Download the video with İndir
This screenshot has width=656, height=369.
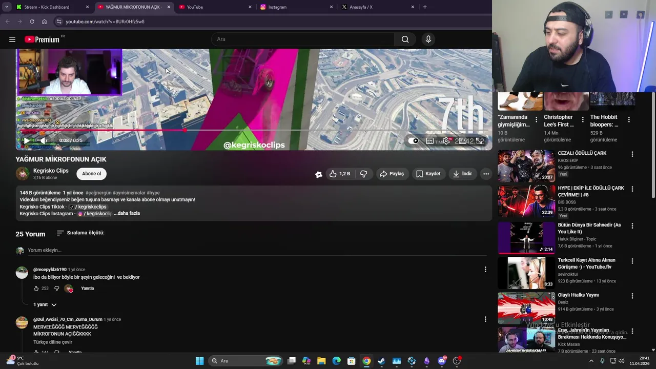(462, 174)
